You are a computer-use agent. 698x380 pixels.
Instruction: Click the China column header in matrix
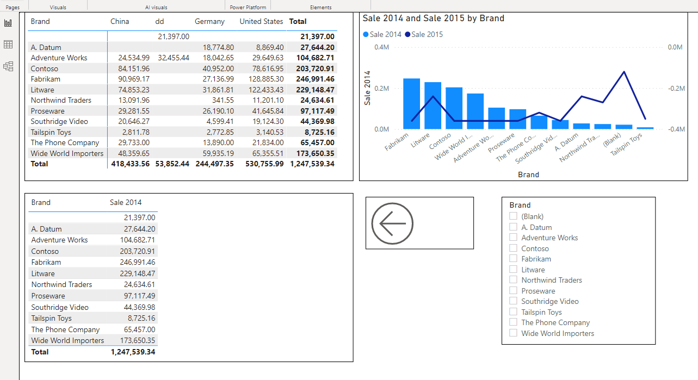[x=120, y=22]
